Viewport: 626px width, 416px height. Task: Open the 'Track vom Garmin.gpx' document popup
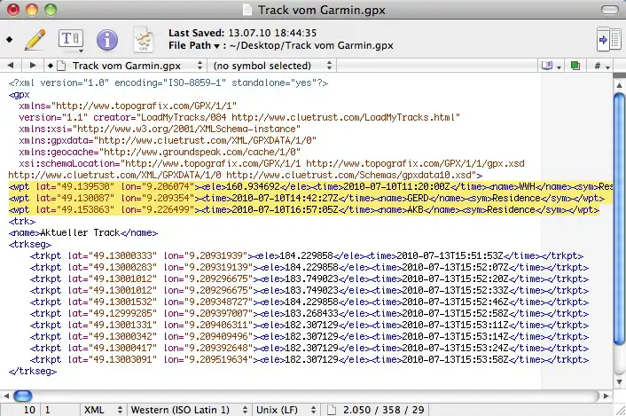[126, 66]
